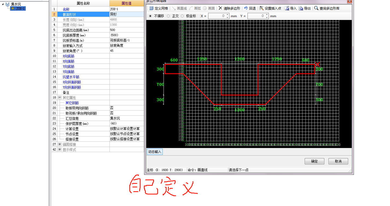Click the Y向底筋 property link
This screenshot has height=206, width=390.
pyautogui.click(x=68, y=66)
